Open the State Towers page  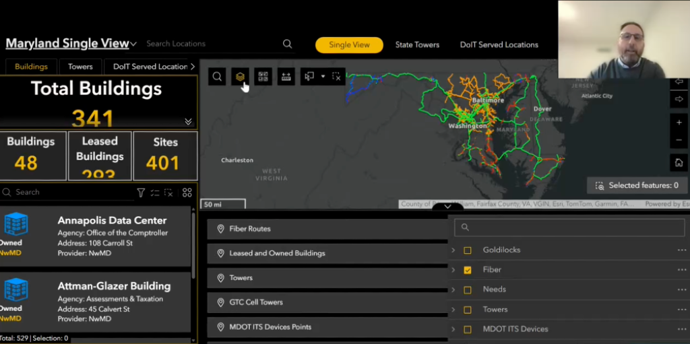[417, 45]
